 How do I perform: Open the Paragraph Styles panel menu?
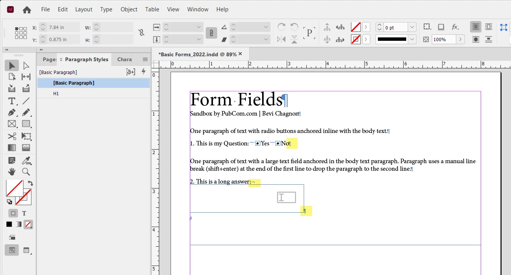click(x=145, y=59)
